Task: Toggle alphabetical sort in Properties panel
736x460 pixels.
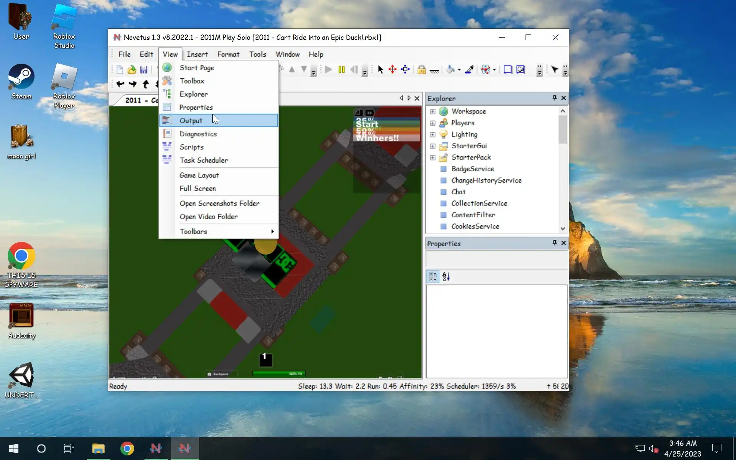Action: click(446, 276)
